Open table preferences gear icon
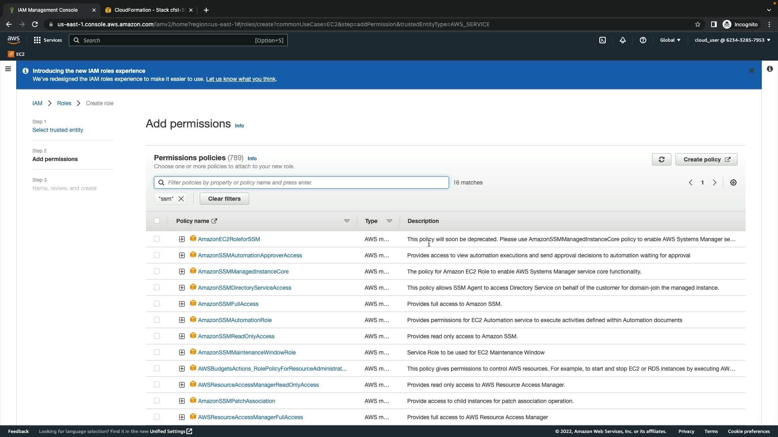 click(733, 182)
